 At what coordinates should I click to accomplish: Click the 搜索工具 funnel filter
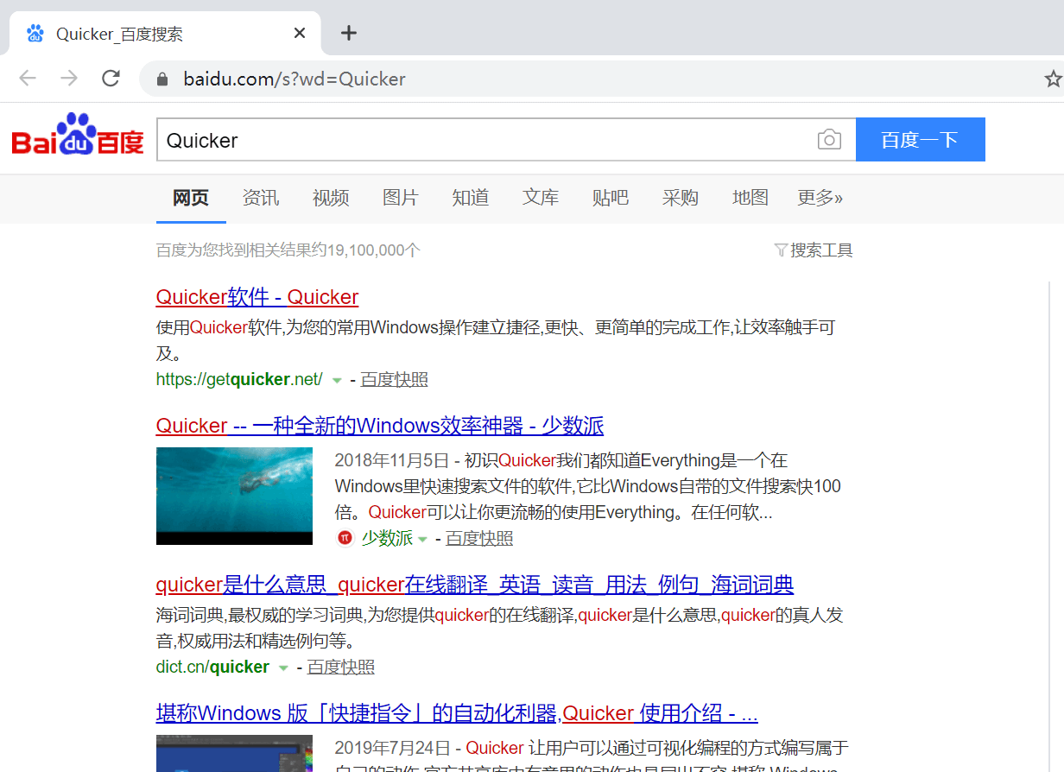814,250
